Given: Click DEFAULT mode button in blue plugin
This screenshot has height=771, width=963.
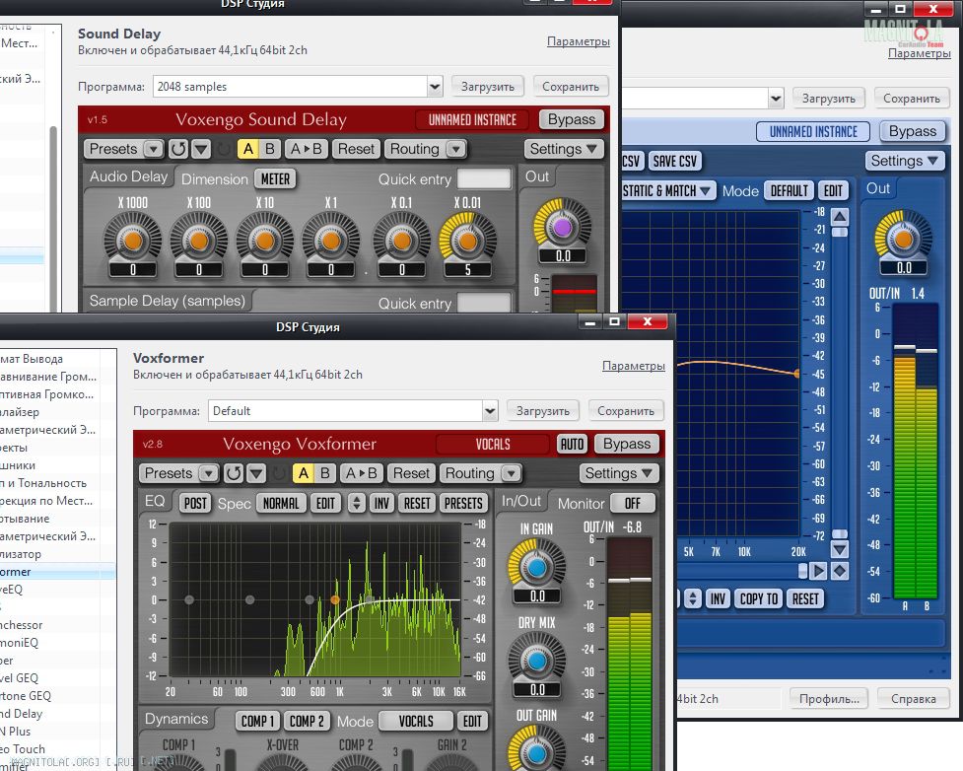Looking at the screenshot, I should click(790, 191).
